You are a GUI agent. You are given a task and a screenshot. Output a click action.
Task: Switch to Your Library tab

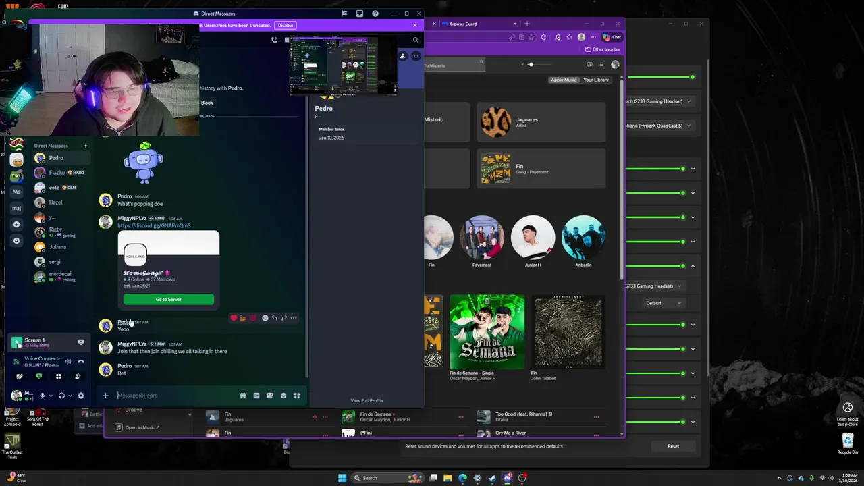(596, 80)
